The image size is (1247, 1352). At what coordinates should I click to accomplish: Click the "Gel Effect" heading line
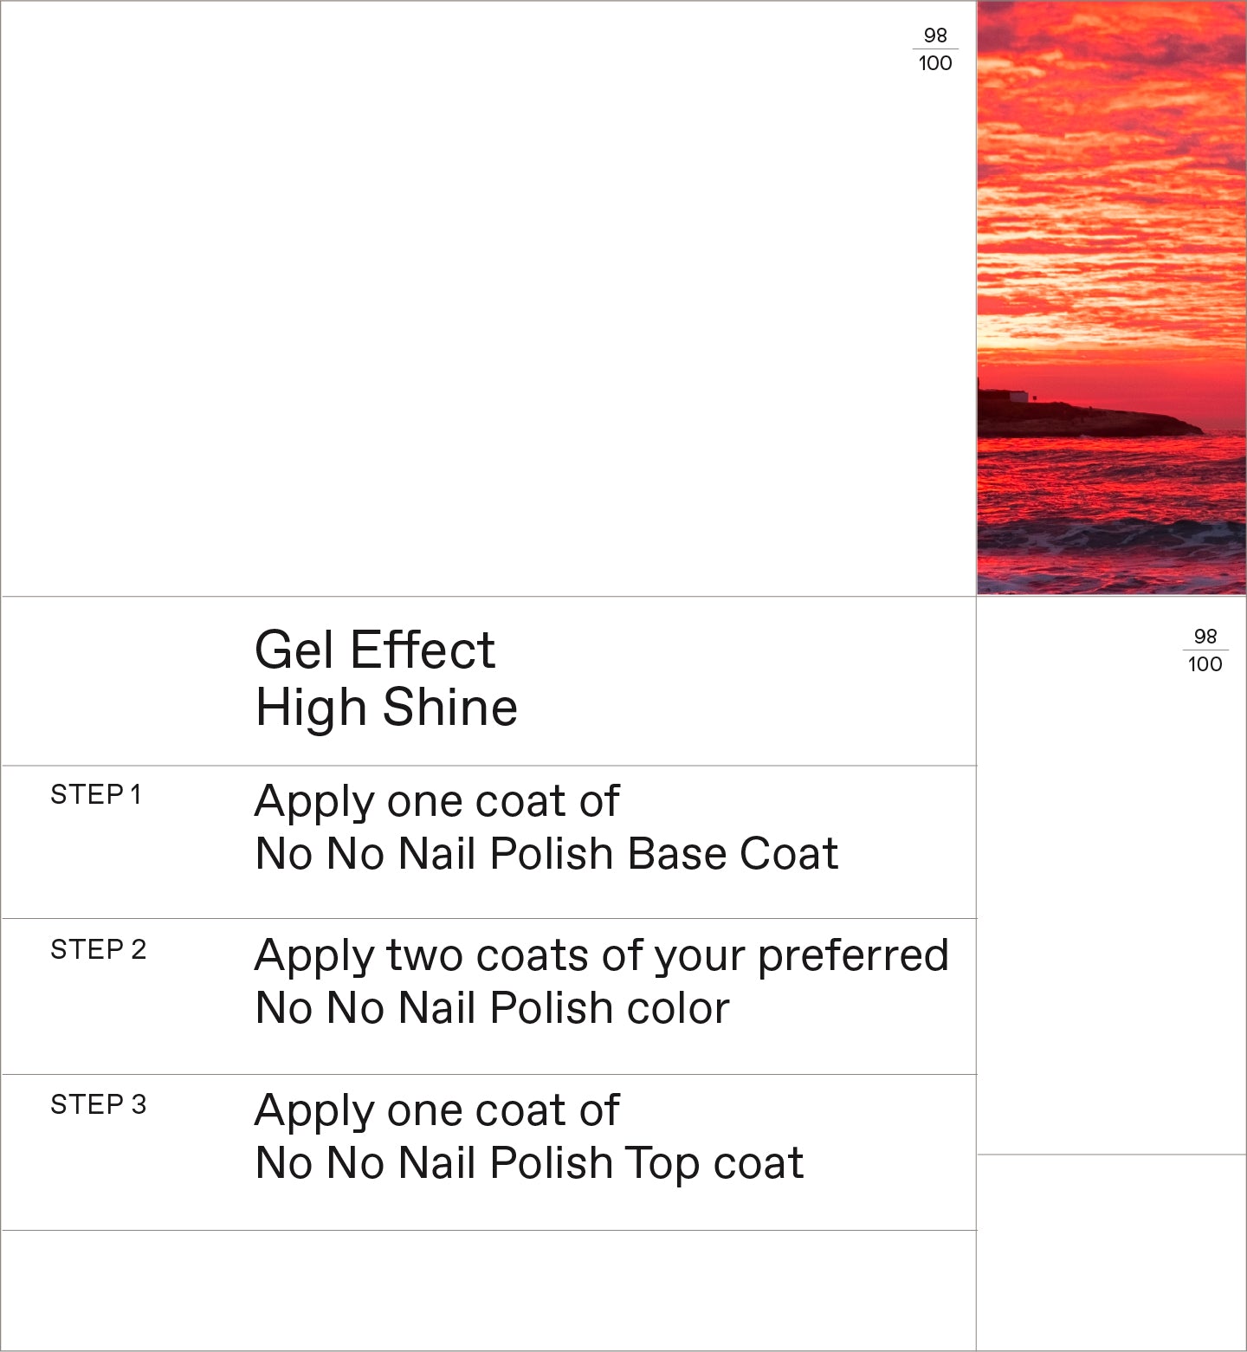(x=374, y=650)
